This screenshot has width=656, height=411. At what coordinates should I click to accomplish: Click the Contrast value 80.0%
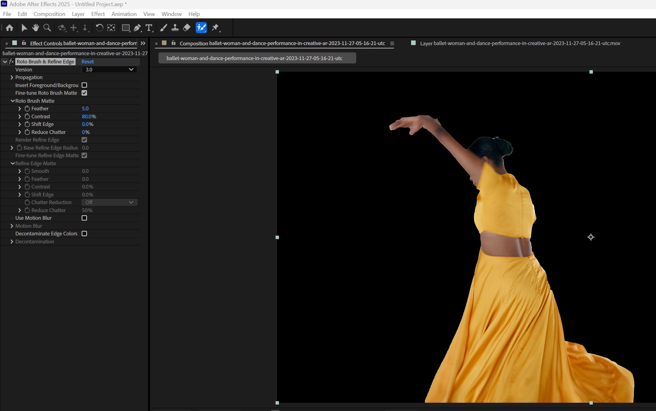pos(89,116)
